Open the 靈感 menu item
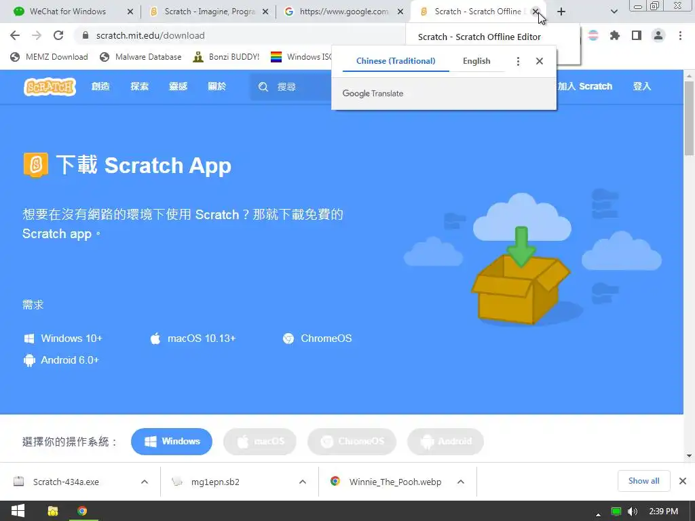Viewport: 695px width, 521px height. (x=179, y=86)
